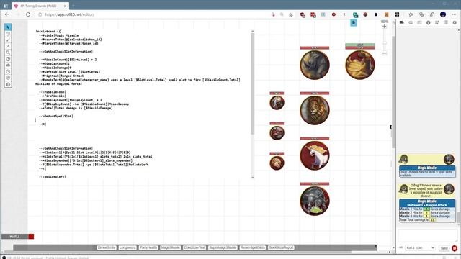
Task: Run the Reset-SpellSlots macro
Action: tap(253, 247)
